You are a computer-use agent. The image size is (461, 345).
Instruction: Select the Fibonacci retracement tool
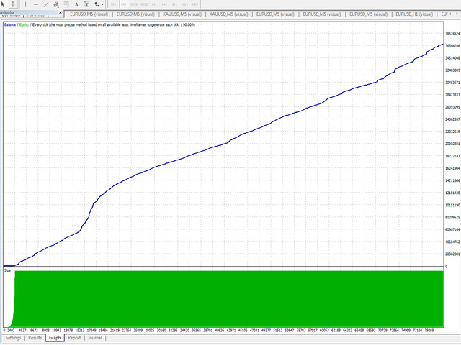(66, 4)
